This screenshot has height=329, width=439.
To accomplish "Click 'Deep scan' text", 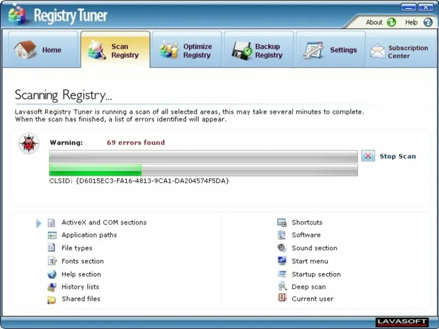I will pos(308,287).
